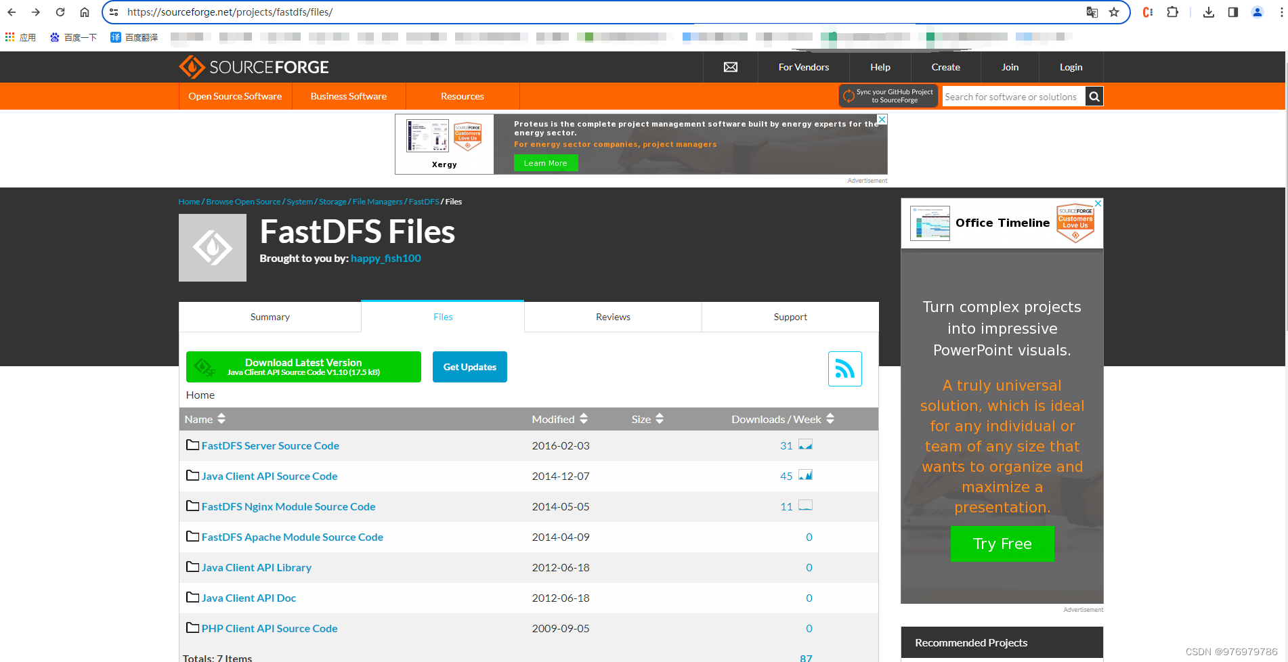1288x662 pixels.
Task: Open Java Client API Library folder
Action: click(x=257, y=567)
